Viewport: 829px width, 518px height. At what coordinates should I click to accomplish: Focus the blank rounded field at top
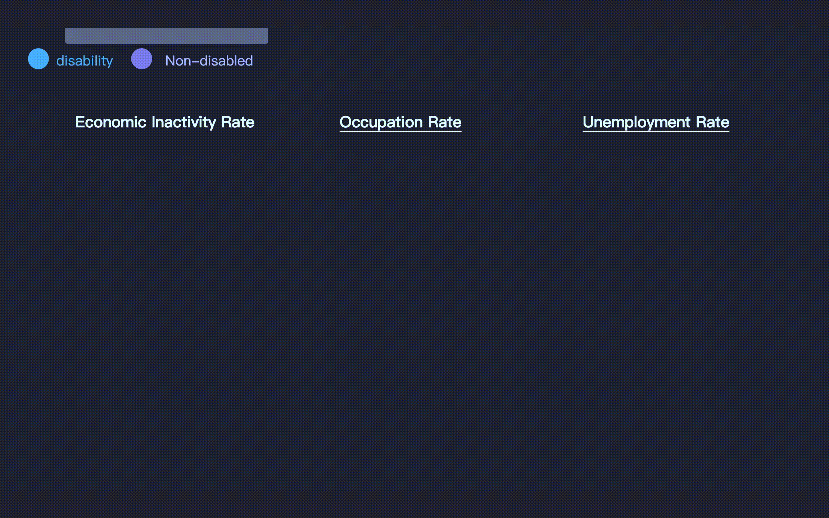(x=166, y=36)
